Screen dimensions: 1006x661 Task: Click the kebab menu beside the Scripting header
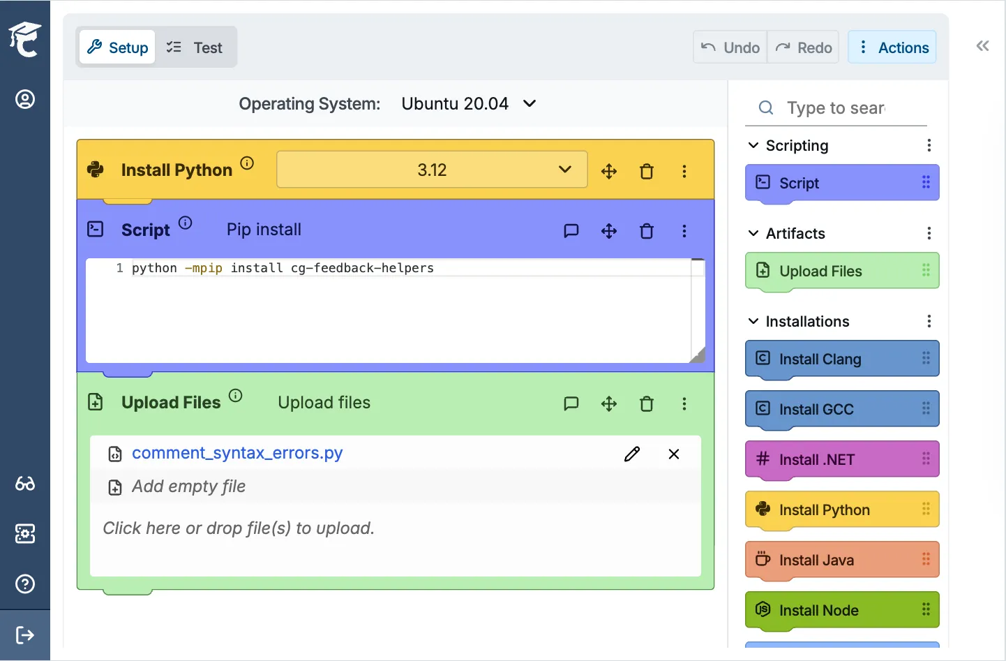tap(929, 145)
